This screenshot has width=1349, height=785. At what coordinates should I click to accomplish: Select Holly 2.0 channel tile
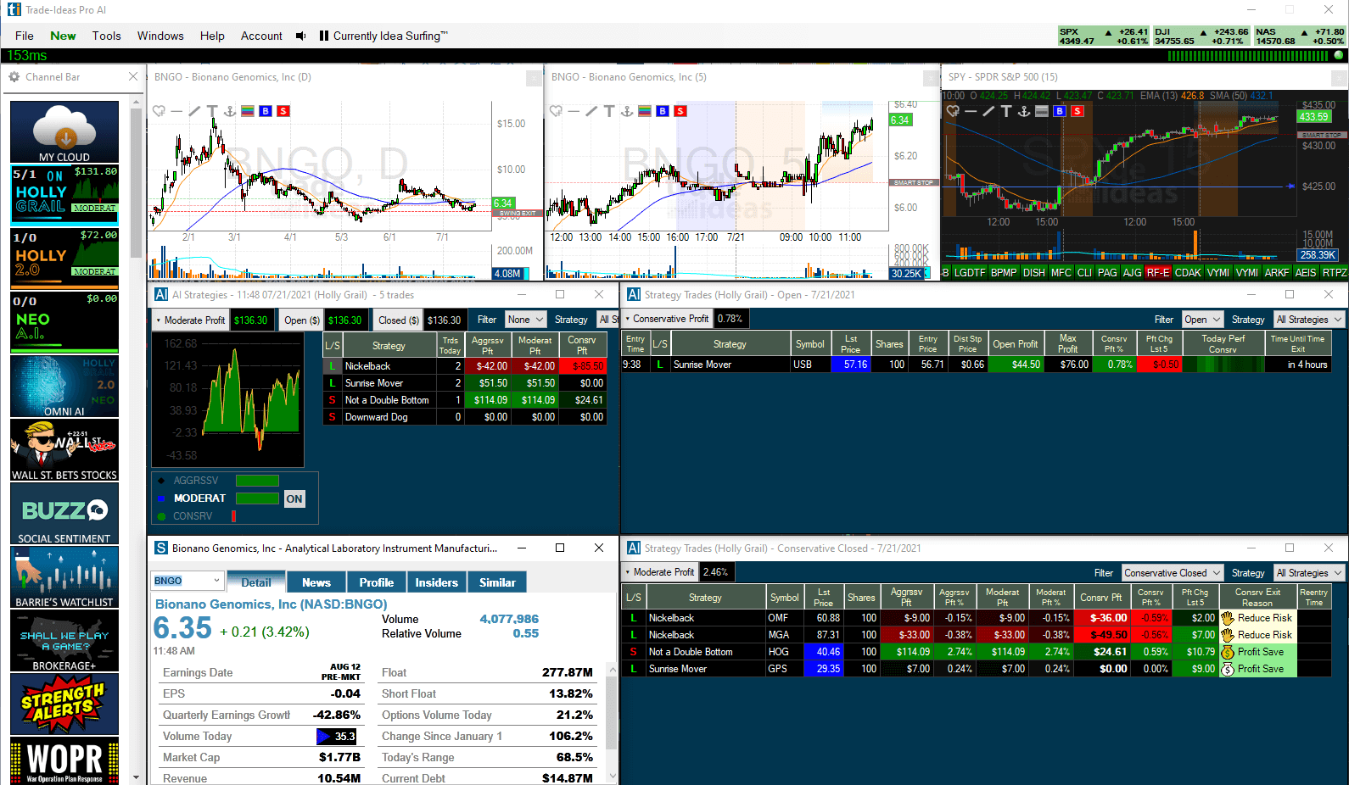64,259
